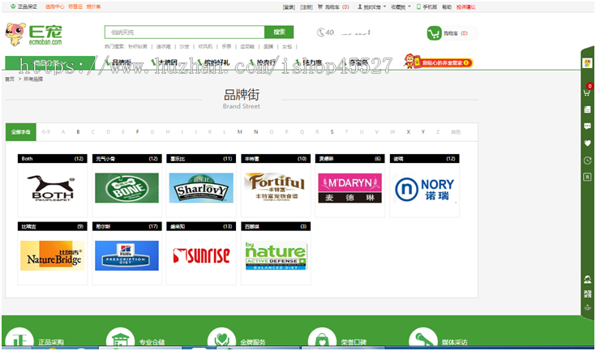
Task: Filter brands by letter Y
Action: pyautogui.click(x=422, y=132)
